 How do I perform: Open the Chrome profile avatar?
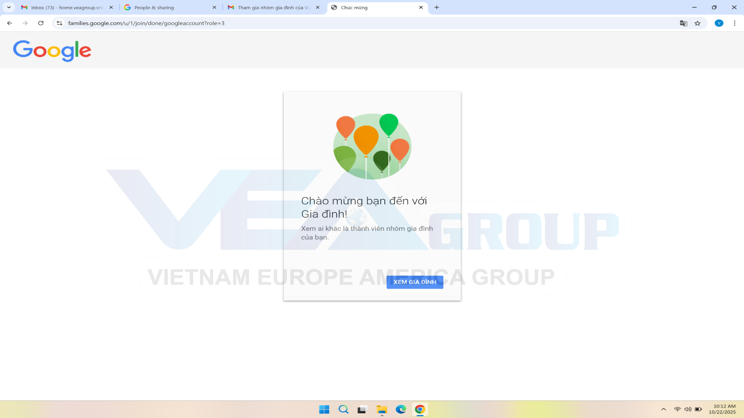719,23
